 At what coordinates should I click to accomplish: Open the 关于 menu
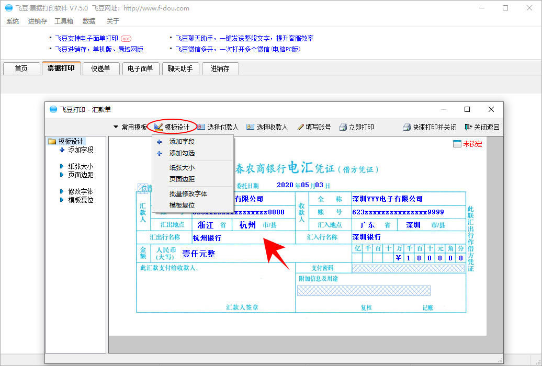112,21
